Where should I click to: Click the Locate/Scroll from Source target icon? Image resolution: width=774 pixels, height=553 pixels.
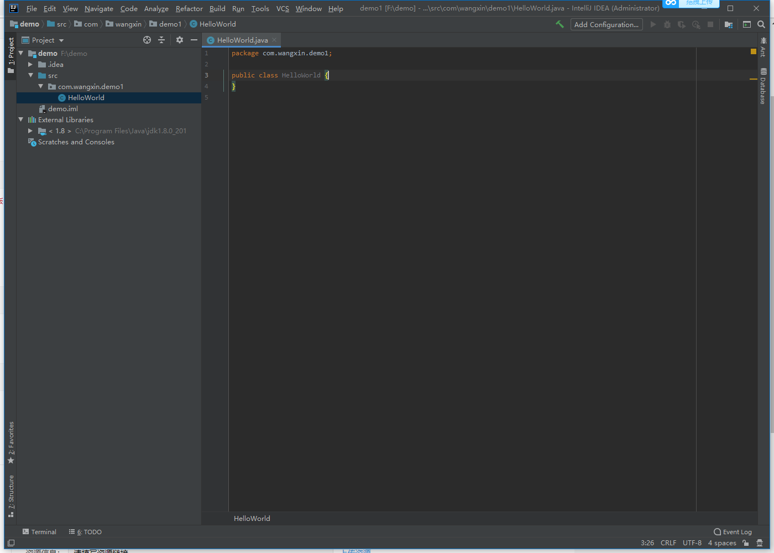click(x=147, y=40)
